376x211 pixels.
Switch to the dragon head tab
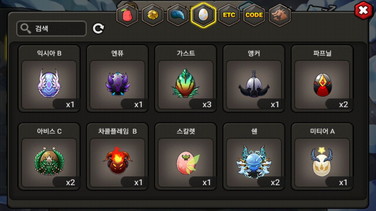[x=279, y=15]
